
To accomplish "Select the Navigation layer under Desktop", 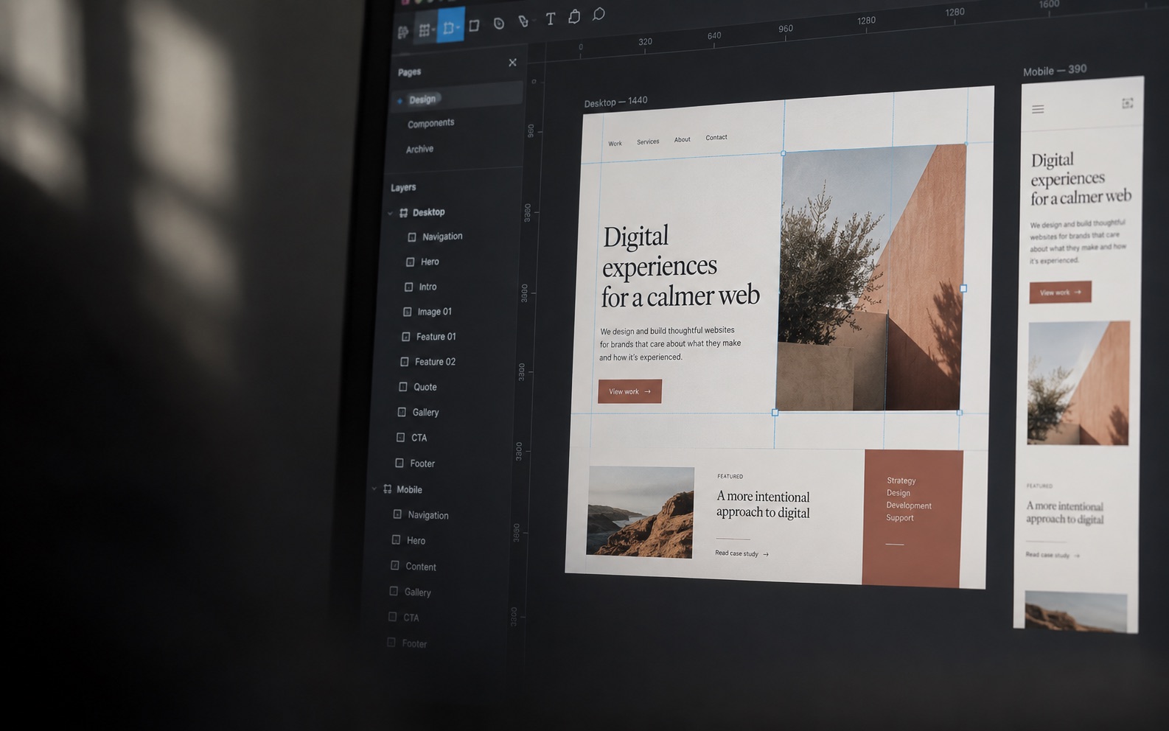I will pyautogui.click(x=435, y=237).
